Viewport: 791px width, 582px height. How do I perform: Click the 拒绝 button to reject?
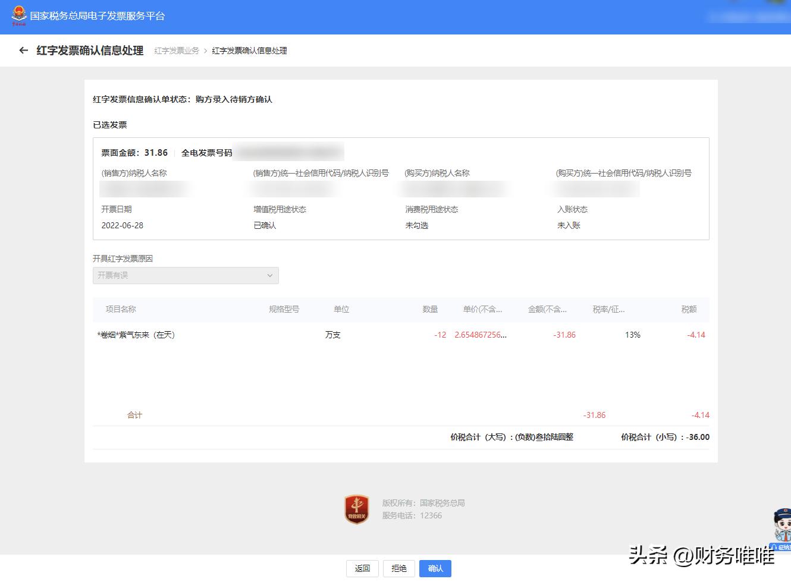(398, 568)
